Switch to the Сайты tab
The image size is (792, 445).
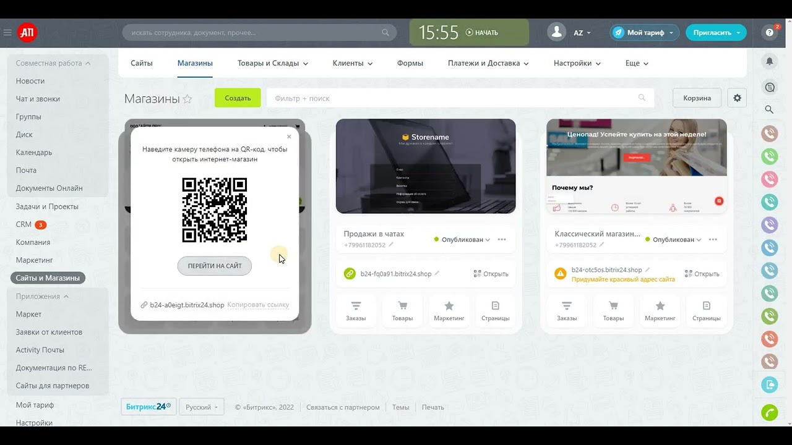pos(142,63)
